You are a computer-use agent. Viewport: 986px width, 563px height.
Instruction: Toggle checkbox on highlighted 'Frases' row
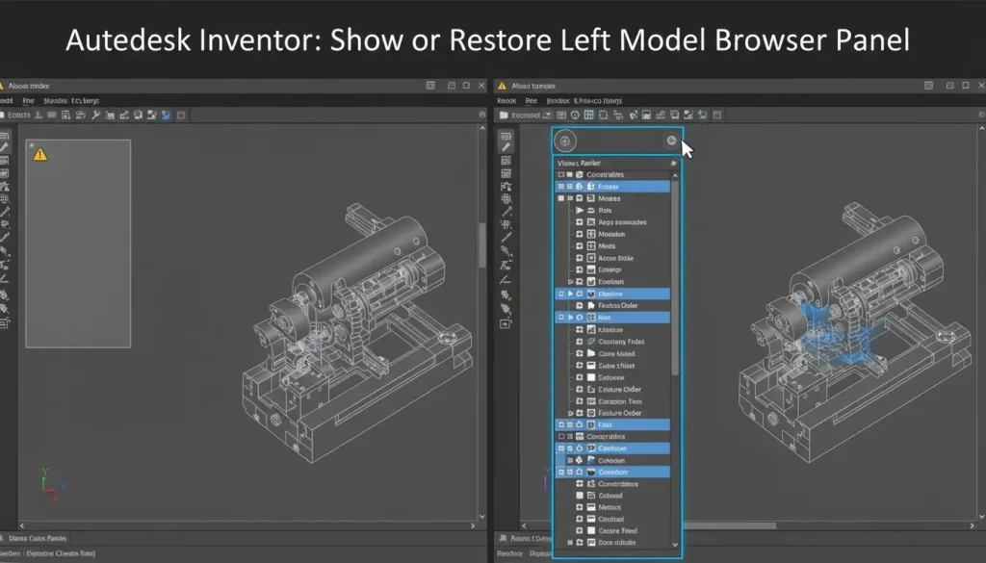pos(561,187)
